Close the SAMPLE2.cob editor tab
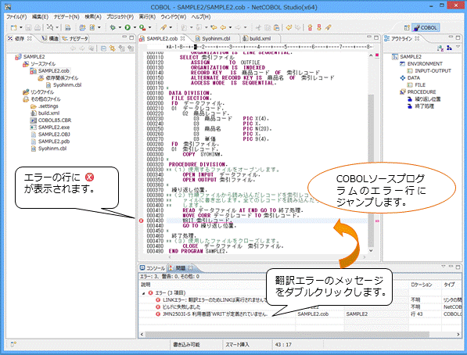Image resolution: width=467 pixels, height=355 pixels. tap(182, 38)
